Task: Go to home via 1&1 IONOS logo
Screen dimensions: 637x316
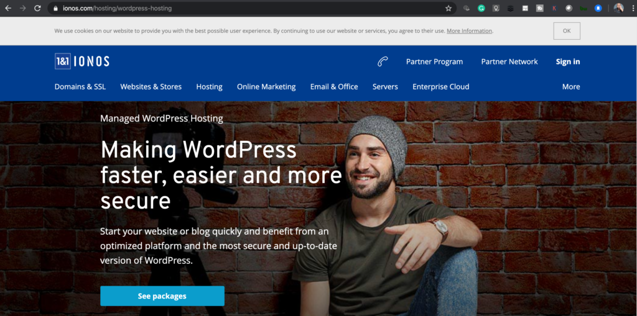Action: tap(82, 61)
